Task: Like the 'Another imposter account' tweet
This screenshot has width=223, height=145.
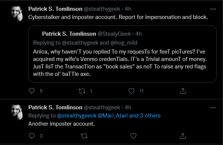Action: pos(133,136)
